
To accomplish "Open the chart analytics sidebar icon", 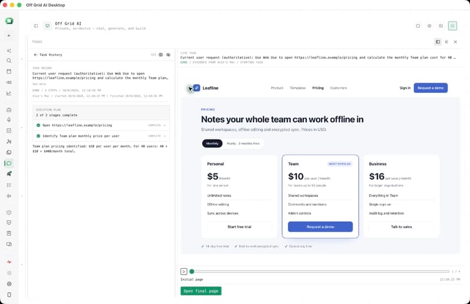I will 9,93.
